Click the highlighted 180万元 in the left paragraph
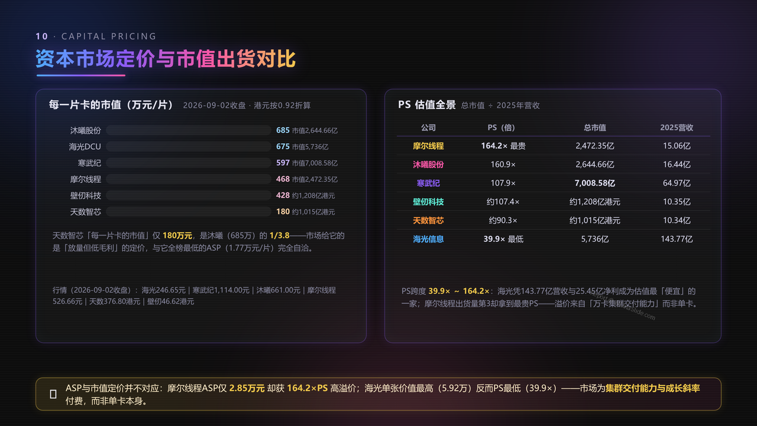757x426 pixels. tap(177, 235)
